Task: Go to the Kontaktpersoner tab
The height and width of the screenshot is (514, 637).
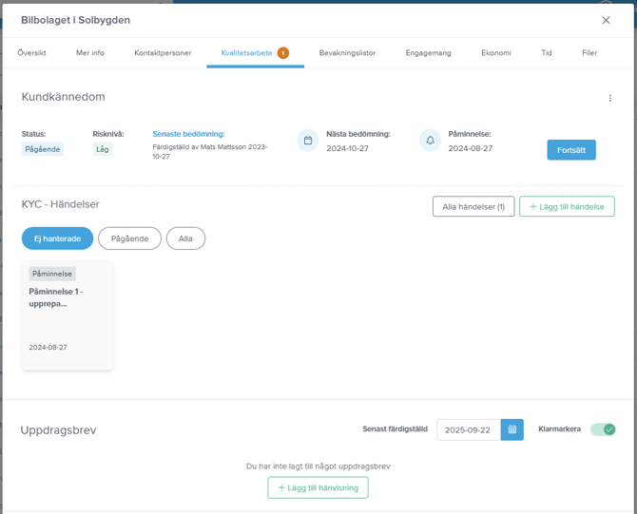Action: coord(163,53)
